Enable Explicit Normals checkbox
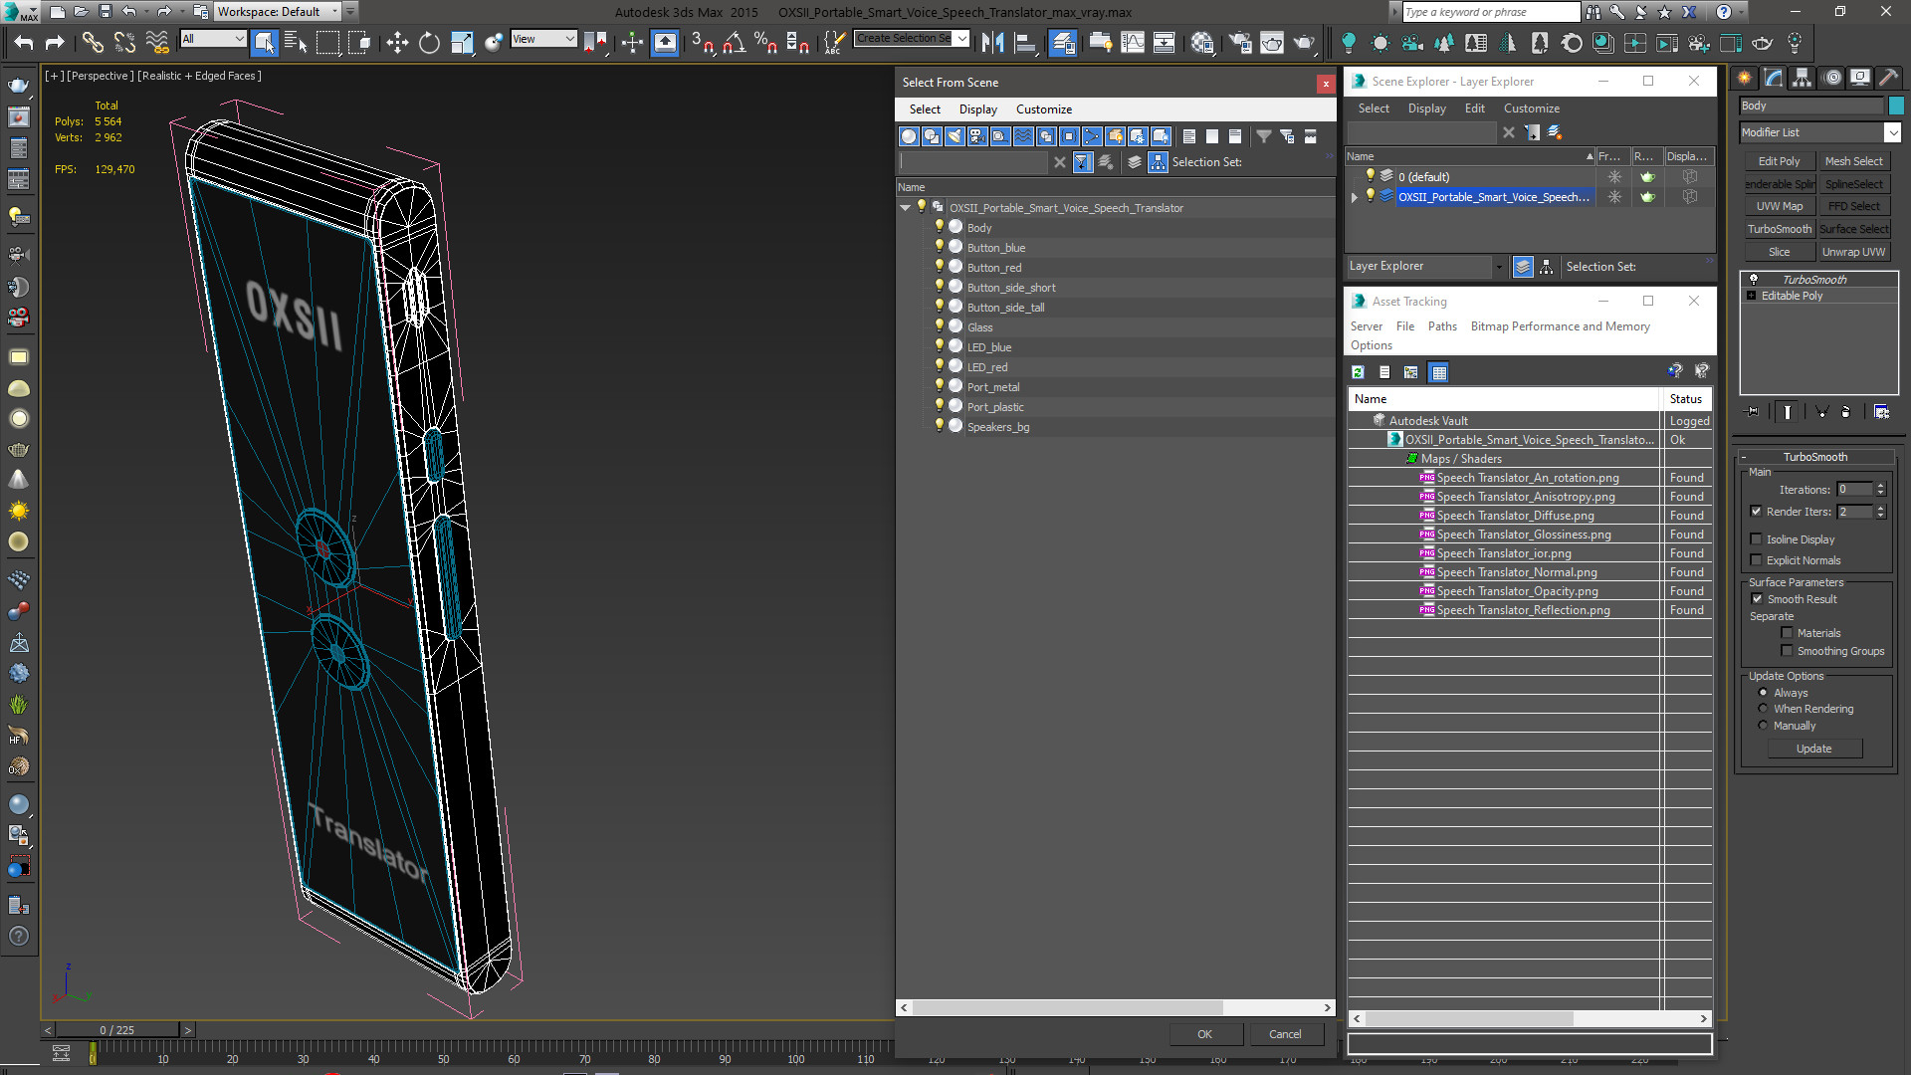 point(1756,559)
